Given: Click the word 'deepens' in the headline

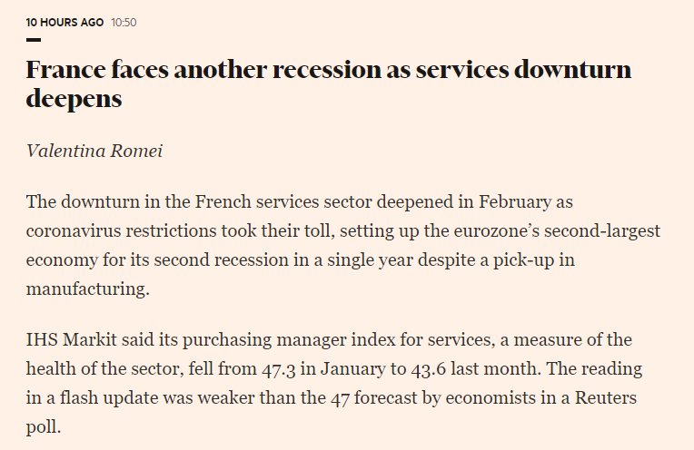Looking at the screenshot, I should click(x=74, y=99).
